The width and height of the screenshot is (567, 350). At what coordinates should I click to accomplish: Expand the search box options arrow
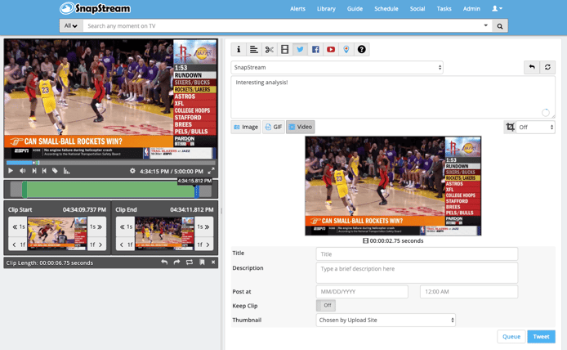pos(485,25)
